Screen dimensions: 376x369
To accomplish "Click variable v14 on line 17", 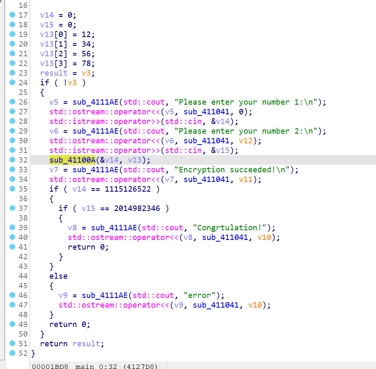I will tap(47, 15).
